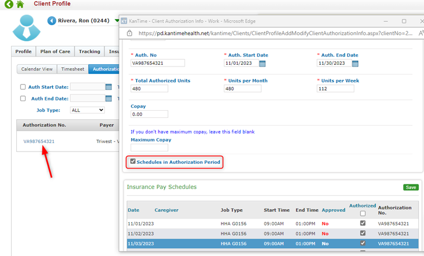Open the Timesheet sub-tab
Viewport: 424px width, 256px height.
point(73,69)
